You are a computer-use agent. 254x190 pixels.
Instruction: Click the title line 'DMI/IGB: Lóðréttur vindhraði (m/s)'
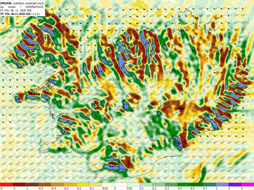(22, 3)
